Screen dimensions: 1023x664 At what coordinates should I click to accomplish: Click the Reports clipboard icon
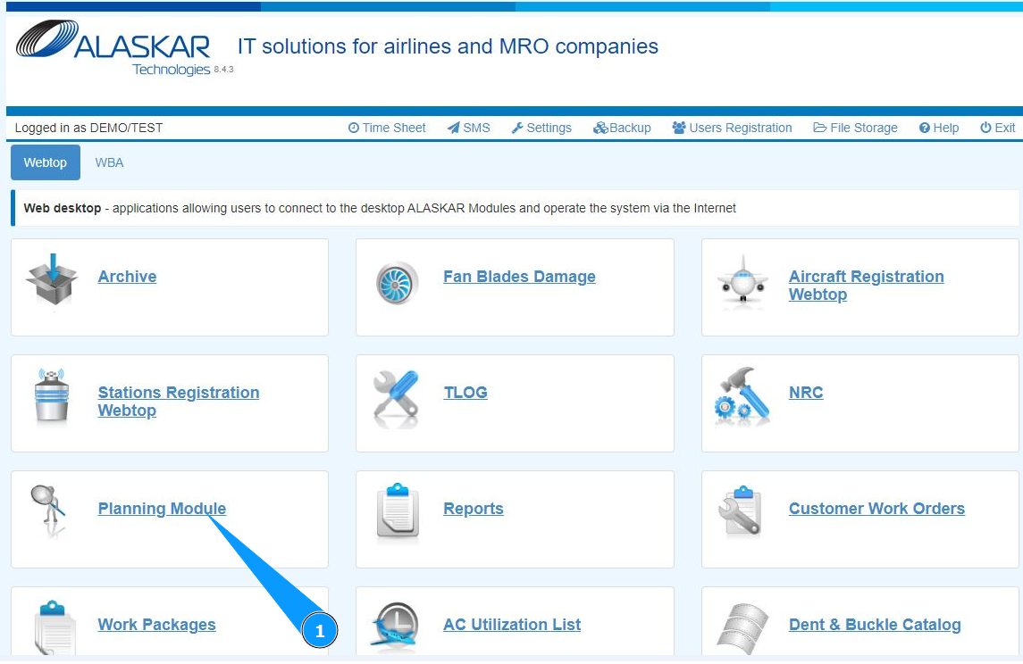pyautogui.click(x=398, y=512)
